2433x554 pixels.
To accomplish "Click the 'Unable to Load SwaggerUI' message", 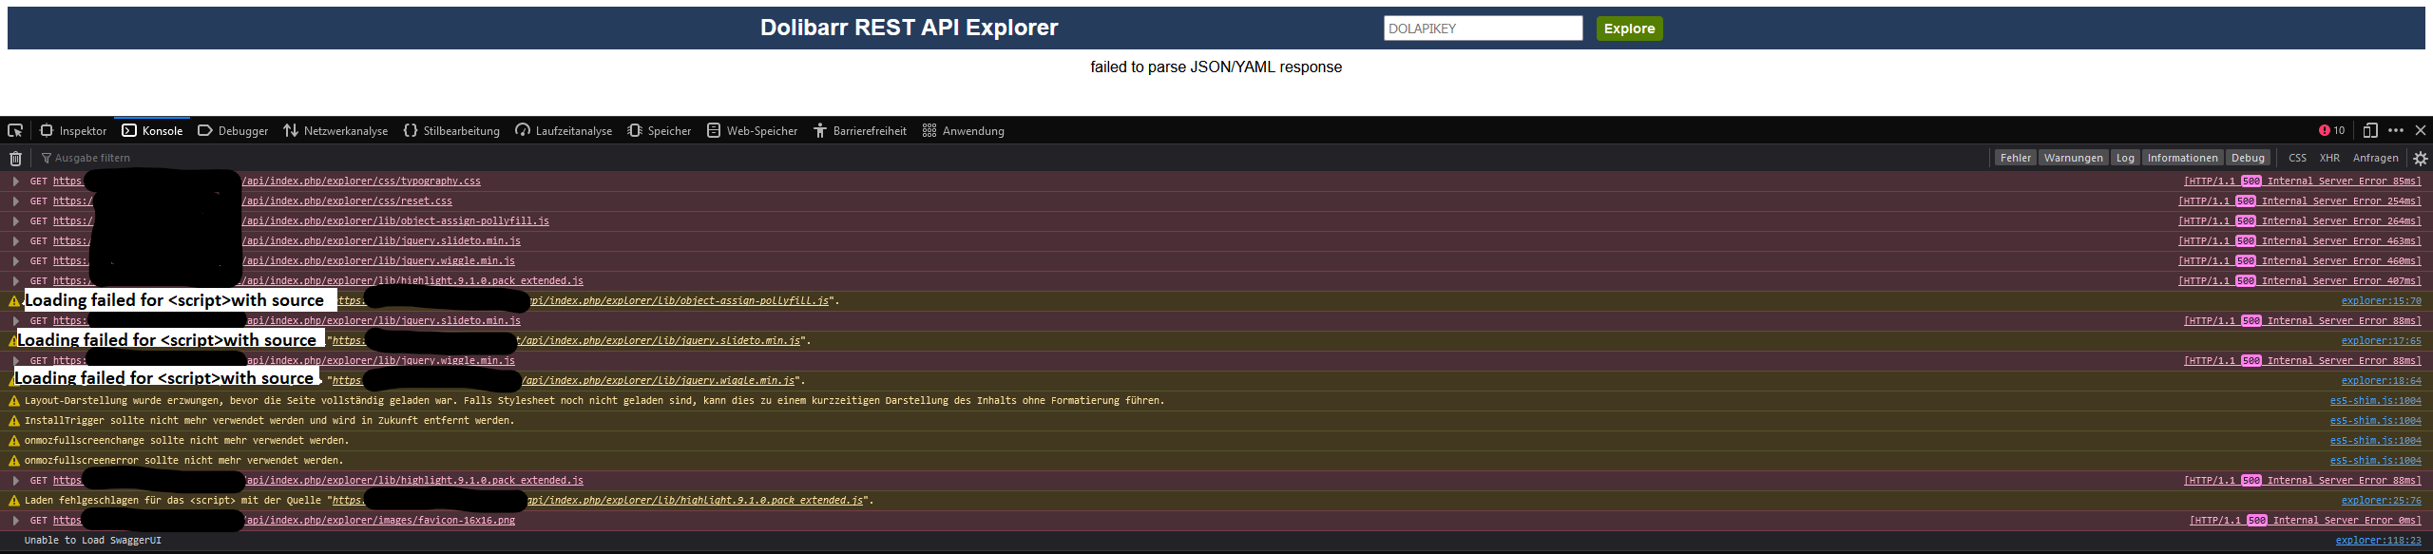I will point(93,540).
